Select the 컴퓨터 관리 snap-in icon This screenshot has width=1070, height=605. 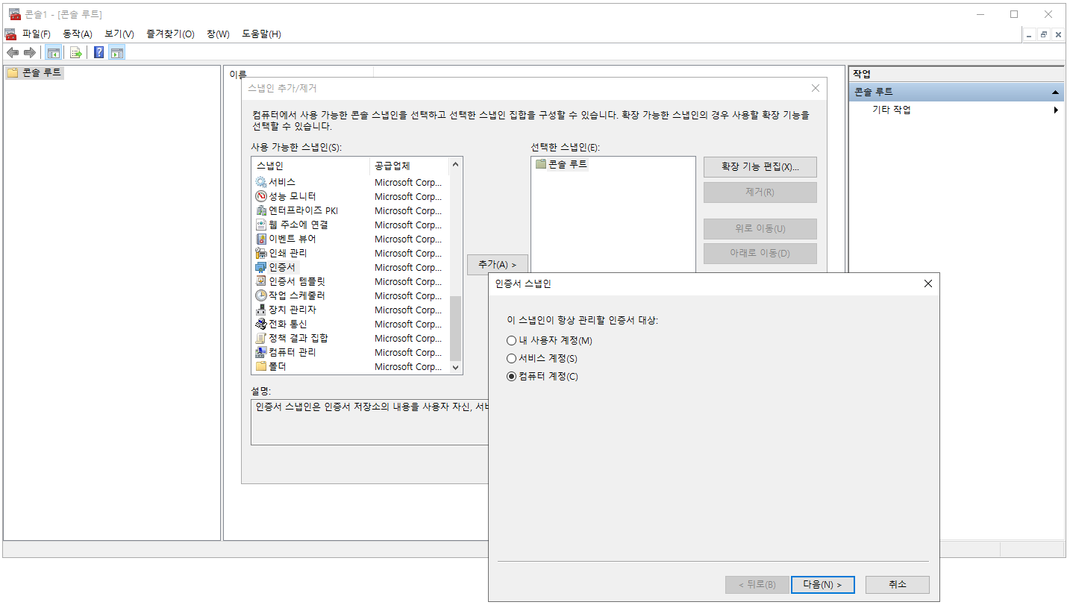tap(261, 352)
